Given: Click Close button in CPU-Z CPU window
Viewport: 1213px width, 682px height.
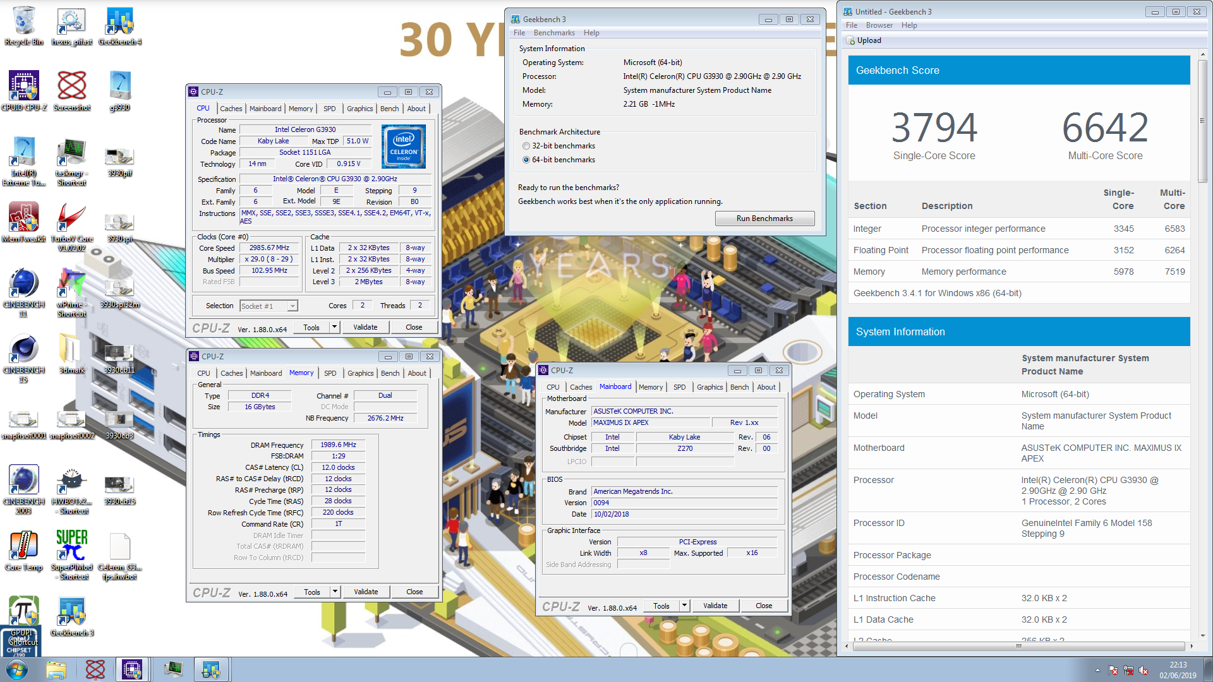Looking at the screenshot, I should pos(414,327).
